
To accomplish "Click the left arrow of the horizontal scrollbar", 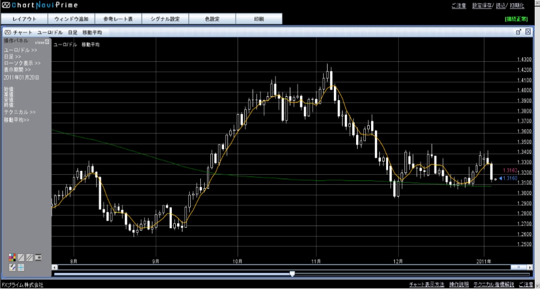I will pos(55,267).
